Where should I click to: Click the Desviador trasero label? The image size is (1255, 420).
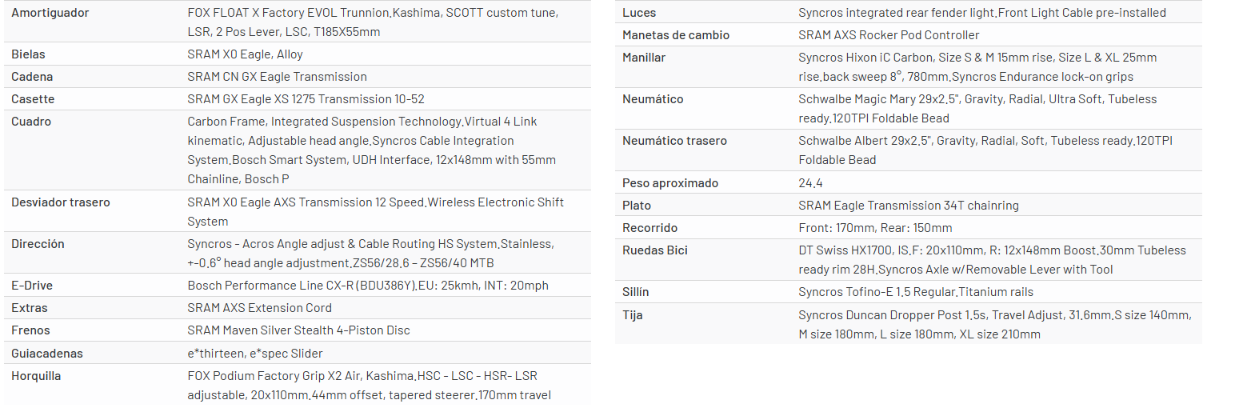pos(61,202)
